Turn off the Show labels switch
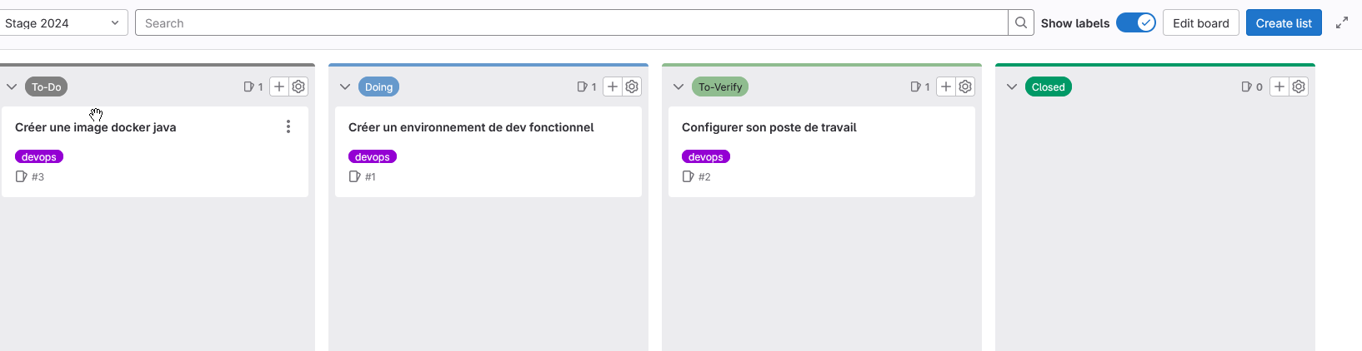 (x=1135, y=23)
